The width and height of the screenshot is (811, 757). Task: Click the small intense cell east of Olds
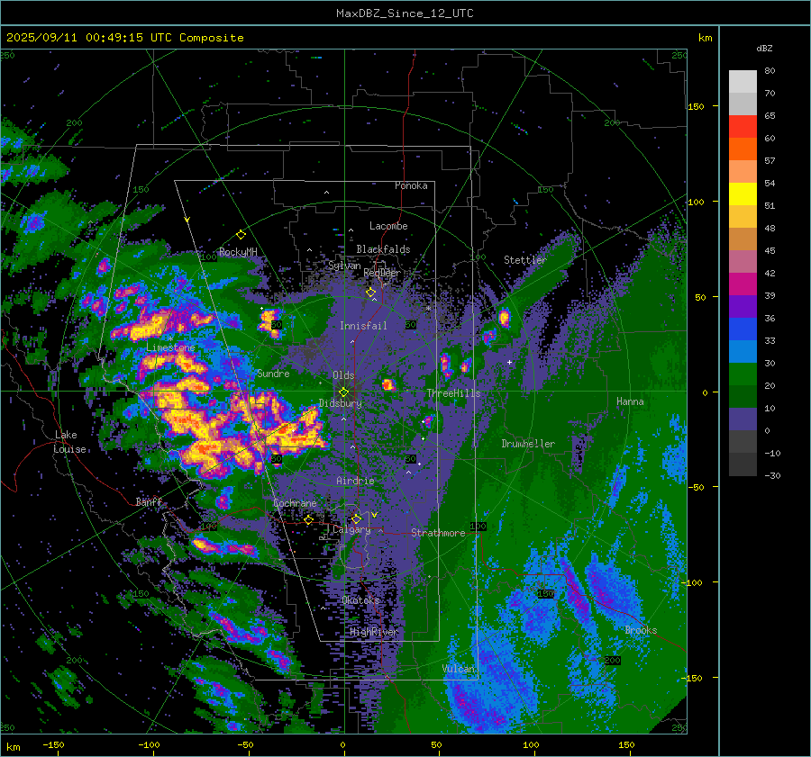click(388, 384)
